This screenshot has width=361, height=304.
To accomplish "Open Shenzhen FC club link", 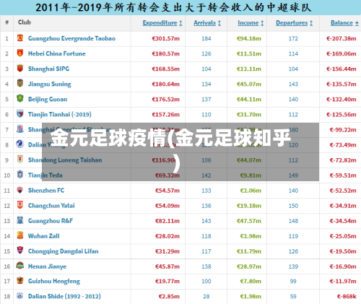I will (46, 191).
